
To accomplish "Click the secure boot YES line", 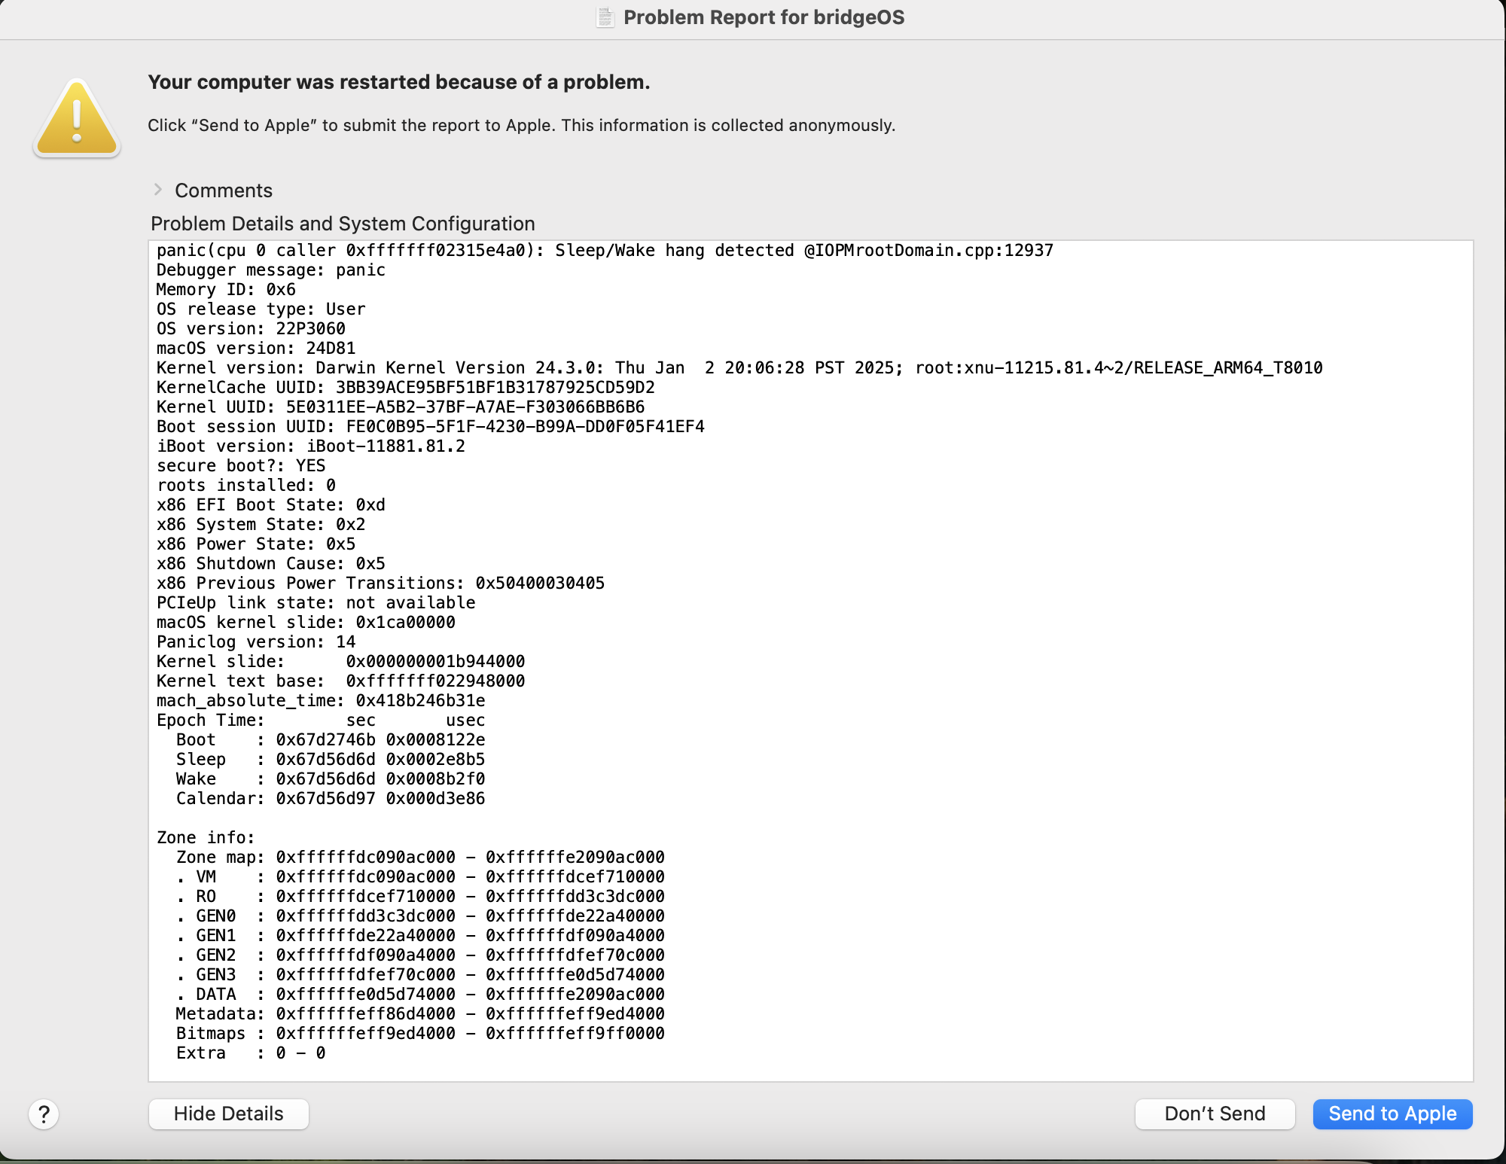I will [241, 465].
